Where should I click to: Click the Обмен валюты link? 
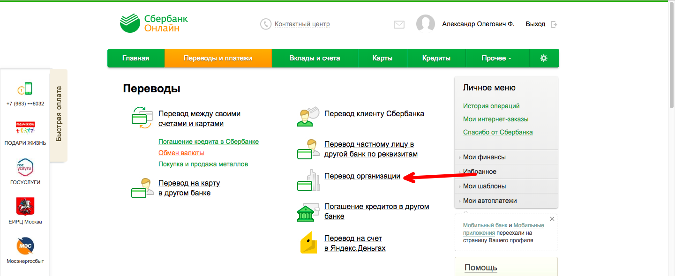[181, 153]
